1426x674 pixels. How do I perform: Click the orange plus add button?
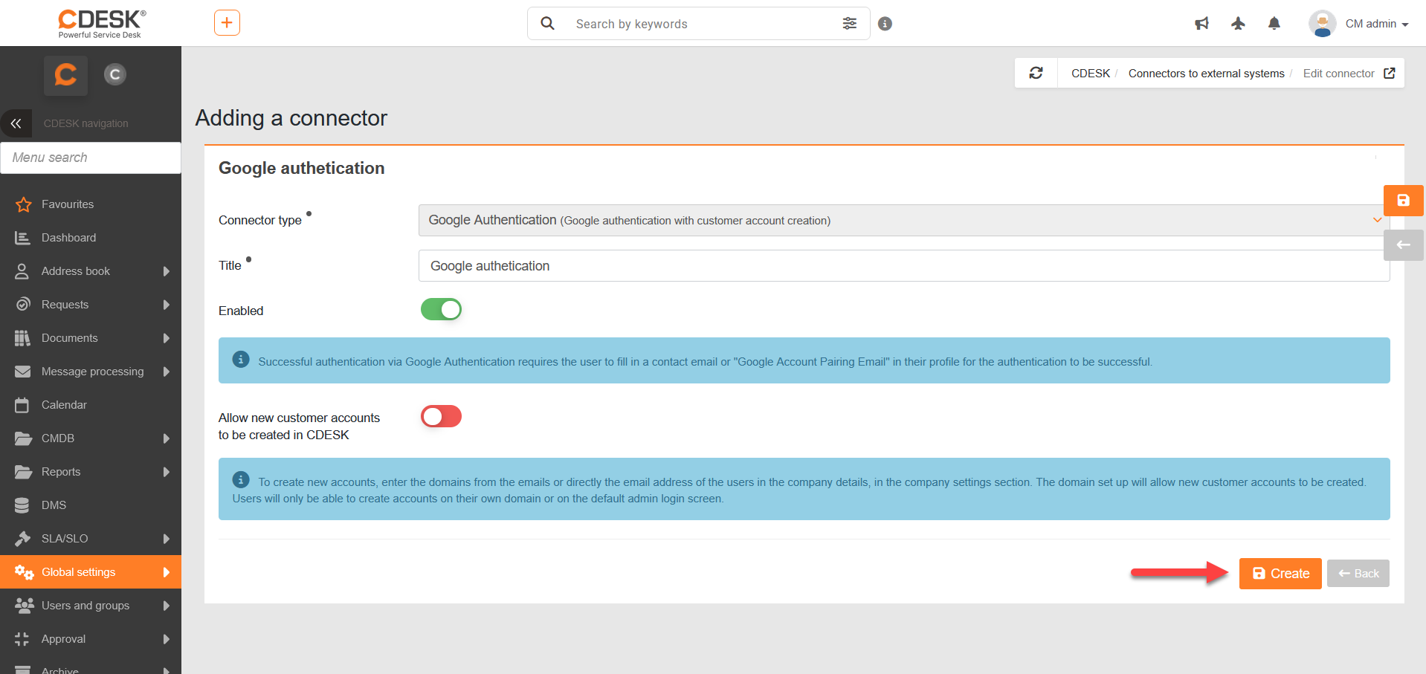pos(227,23)
